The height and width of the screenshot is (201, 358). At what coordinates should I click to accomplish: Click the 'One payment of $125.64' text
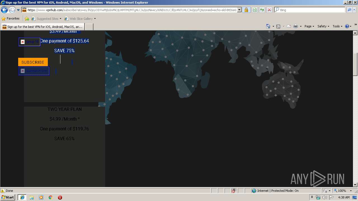pyautogui.click(x=64, y=41)
